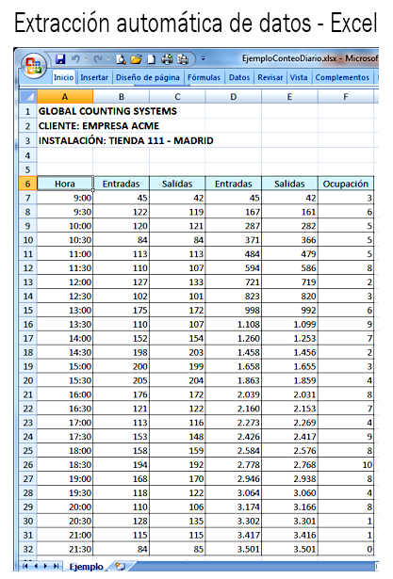Select row 6 header

click(28, 184)
